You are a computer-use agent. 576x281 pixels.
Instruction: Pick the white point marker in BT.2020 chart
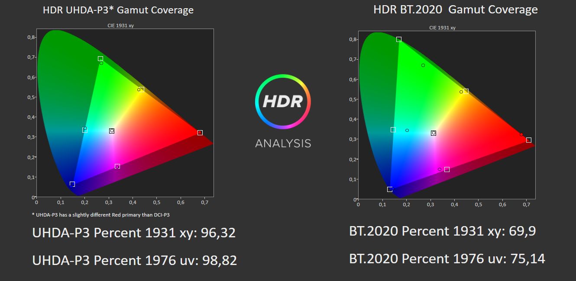(x=434, y=133)
